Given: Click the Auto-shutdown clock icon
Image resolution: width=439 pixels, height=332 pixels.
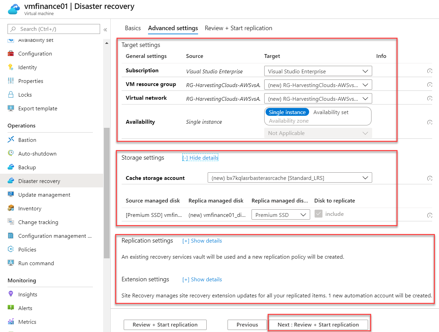Looking at the screenshot, I should 11,153.
